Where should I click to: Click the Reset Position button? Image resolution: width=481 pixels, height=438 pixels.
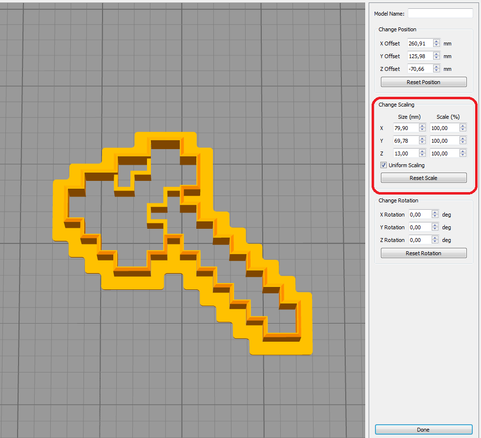coord(423,82)
